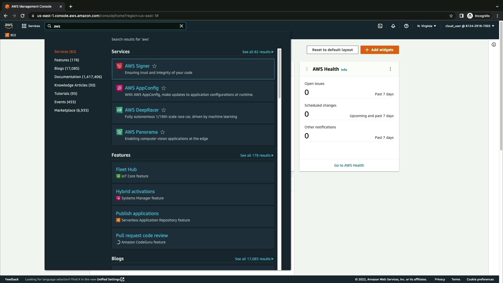Open the CloudShell terminal icon

coord(380,26)
